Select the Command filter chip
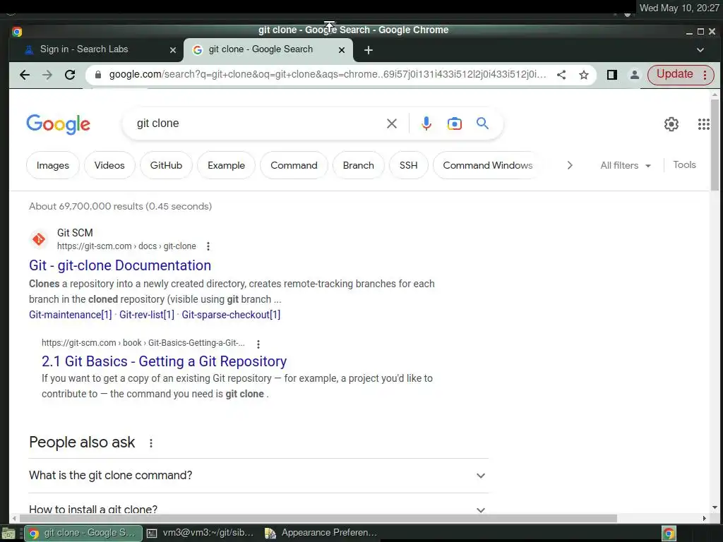Image resolution: width=723 pixels, height=542 pixels. (294, 165)
